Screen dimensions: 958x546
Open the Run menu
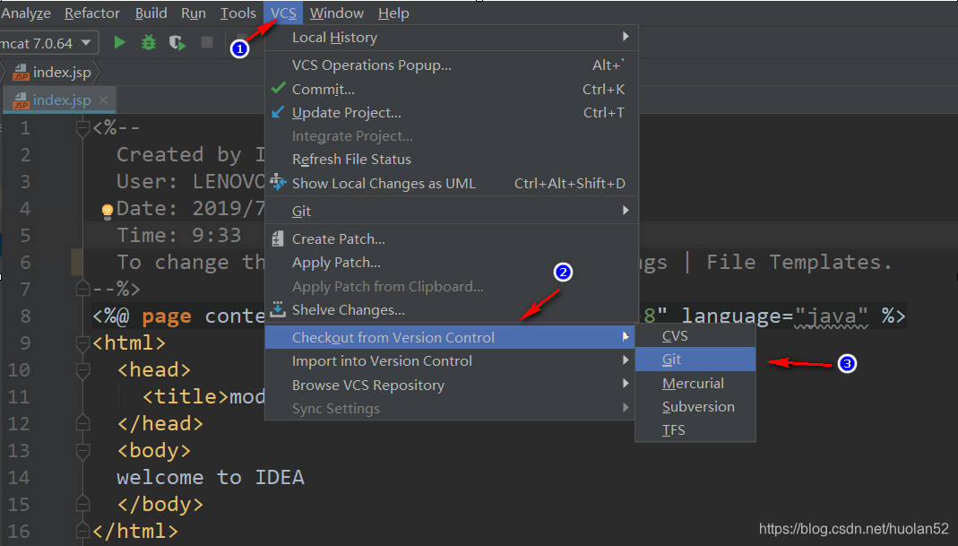(x=194, y=13)
